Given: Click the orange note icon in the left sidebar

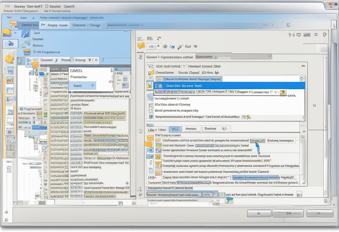Looking at the screenshot, I should tap(9, 59).
